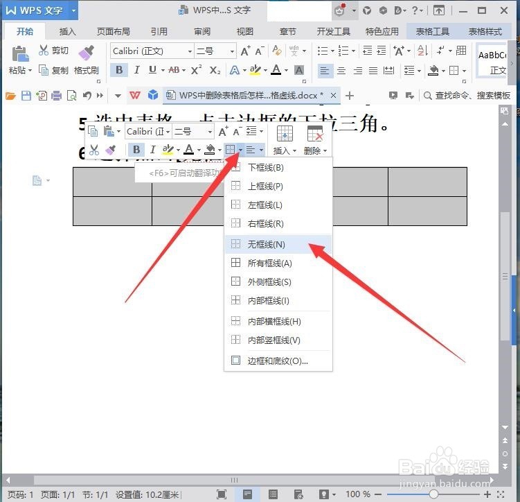Image resolution: width=520 pixels, height=502 pixels.
Task: Click the search commands field 查找命令
Action: pos(467,96)
